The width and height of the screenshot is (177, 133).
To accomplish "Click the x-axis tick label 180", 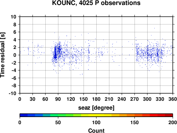I will coord(96,99).
